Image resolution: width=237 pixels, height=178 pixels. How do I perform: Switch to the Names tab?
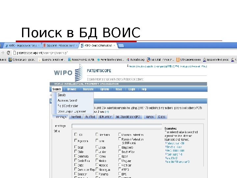tap(150, 117)
